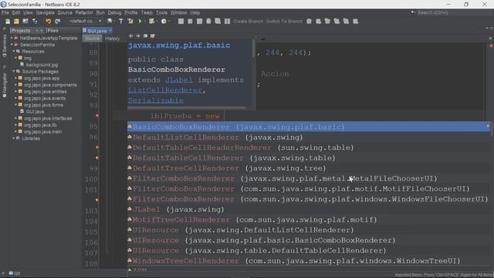The height and width of the screenshot is (278, 494).
Task: Click the Switch To Branch button
Action: (284, 22)
